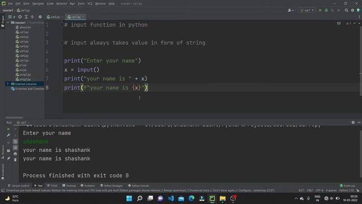Click the Stop icon in the top toolbar

pyautogui.click(x=338, y=10)
